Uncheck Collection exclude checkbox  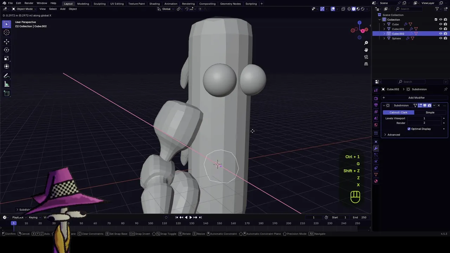tap(436, 20)
